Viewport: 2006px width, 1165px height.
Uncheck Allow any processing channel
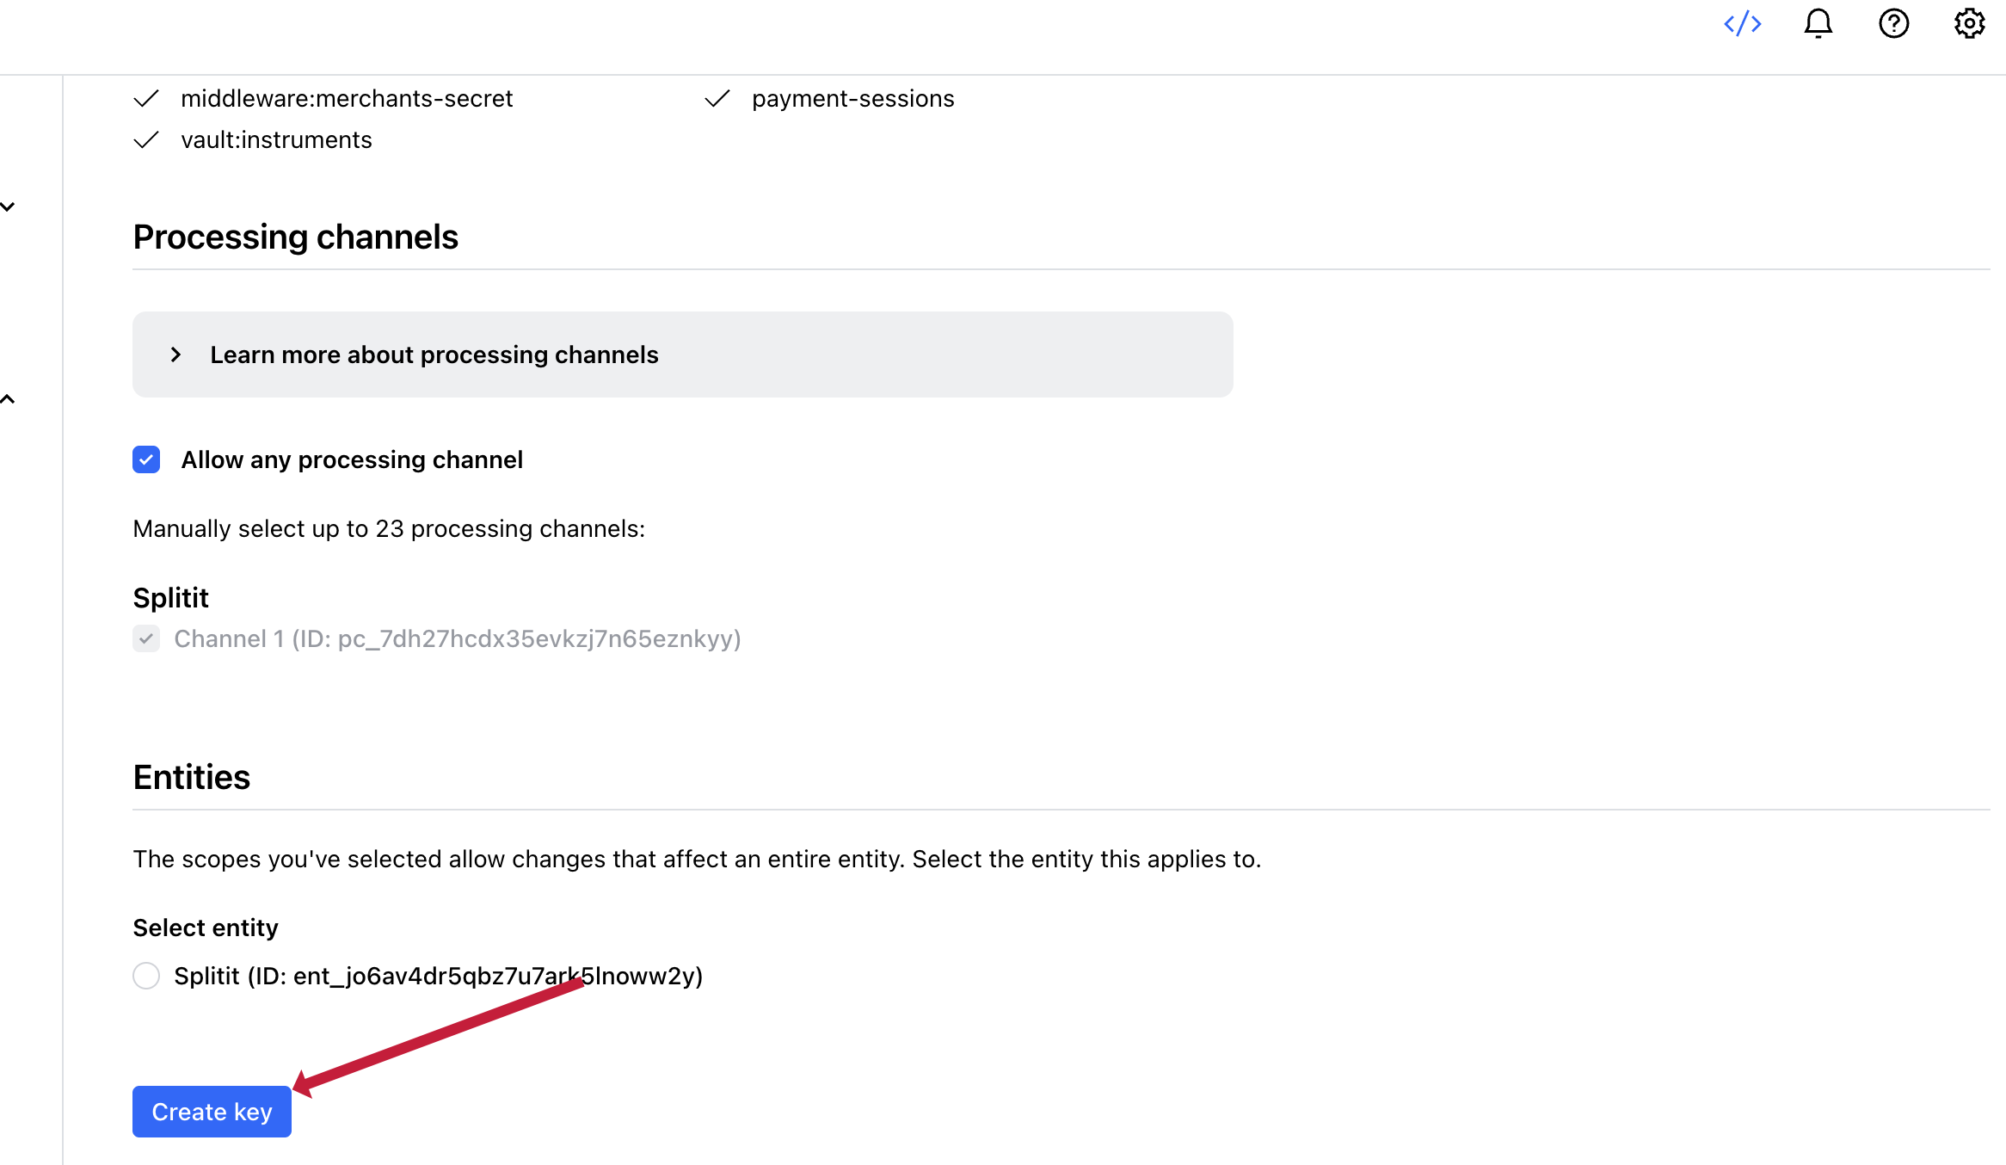pyautogui.click(x=146, y=460)
